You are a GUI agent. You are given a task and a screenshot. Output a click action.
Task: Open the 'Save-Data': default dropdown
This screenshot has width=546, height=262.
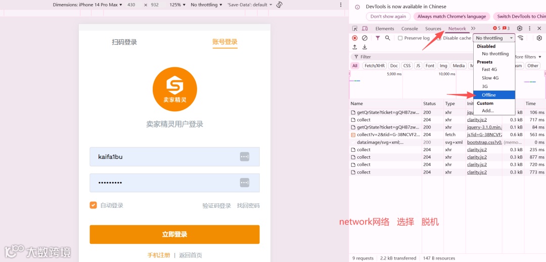click(x=250, y=5)
